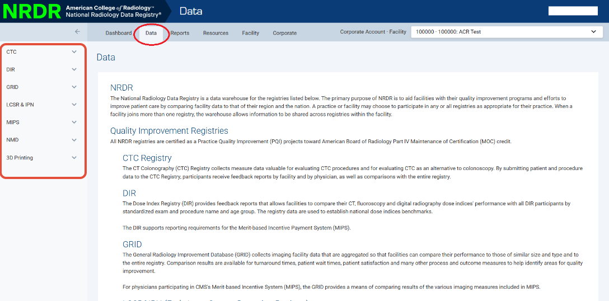Select GRID in the sidebar
609x301 pixels.
coord(12,87)
